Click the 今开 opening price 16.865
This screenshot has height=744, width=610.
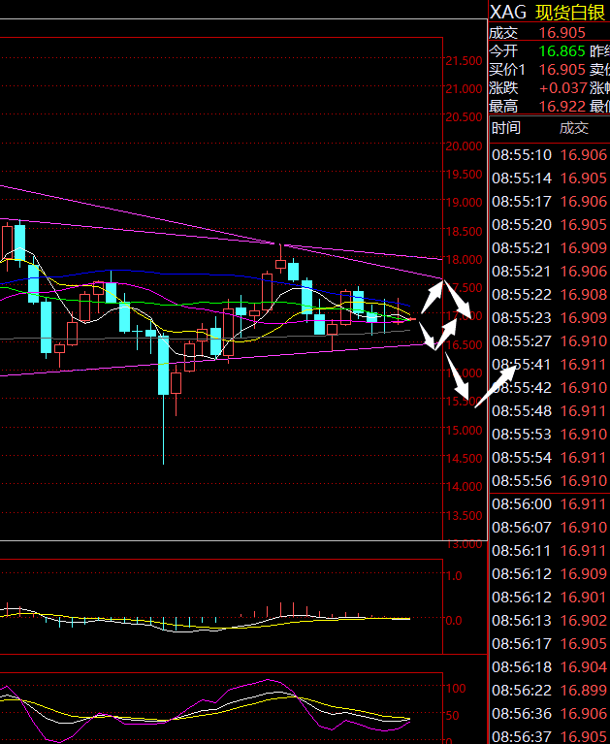[562, 51]
